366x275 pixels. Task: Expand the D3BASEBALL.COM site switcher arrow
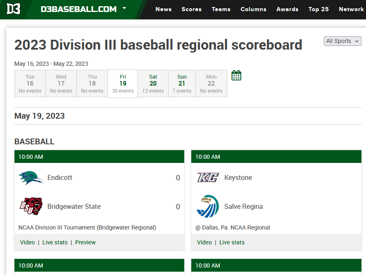124,8
